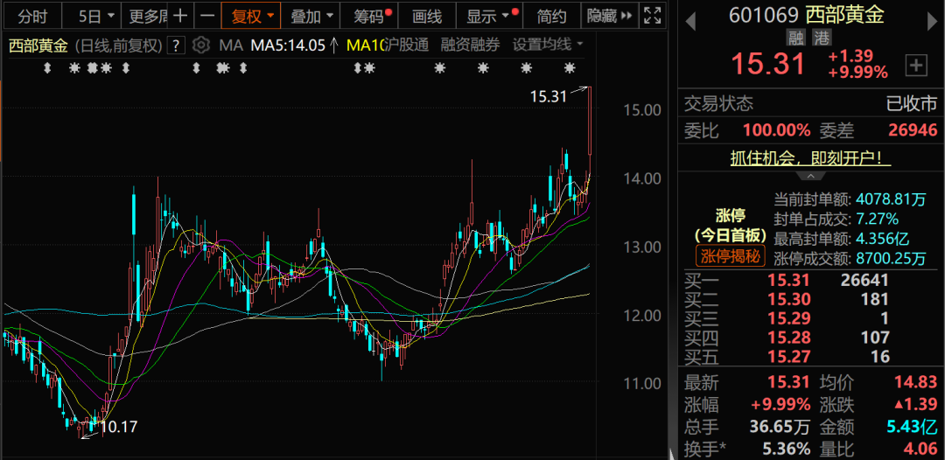Open the 复权 dropdown
The height and width of the screenshot is (460, 945).
click(x=255, y=16)
